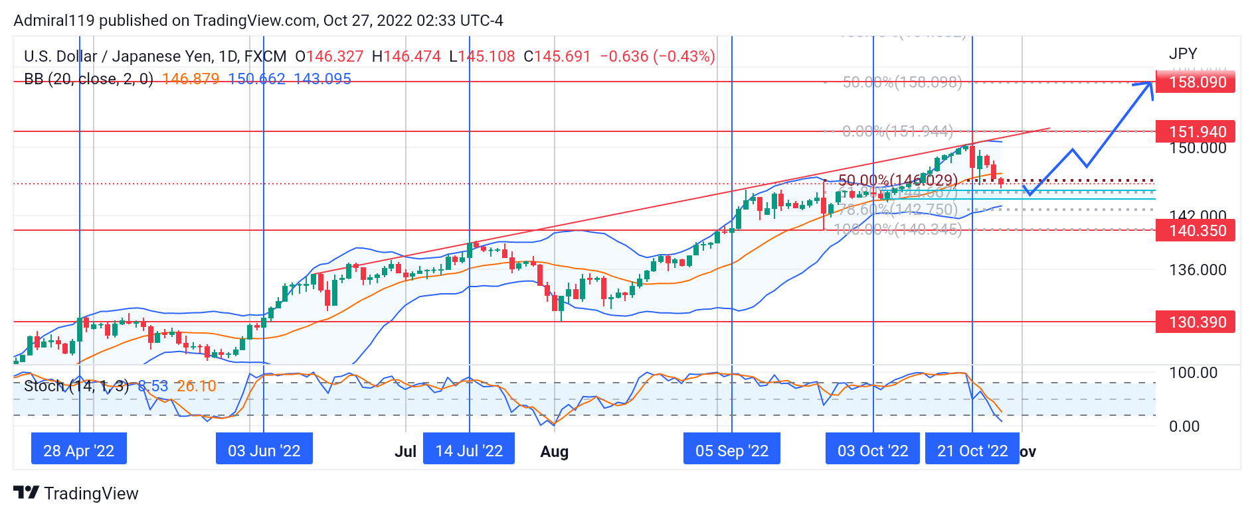Click the TradingView wordmark text

click(x=92, y=493)
